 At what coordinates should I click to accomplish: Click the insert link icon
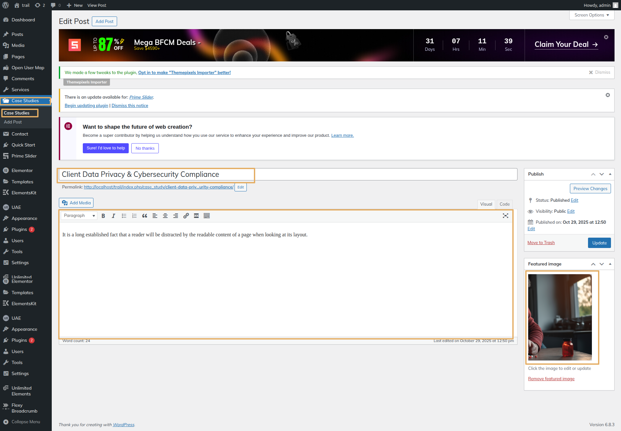pyautogui.click(x=186, y=216)
